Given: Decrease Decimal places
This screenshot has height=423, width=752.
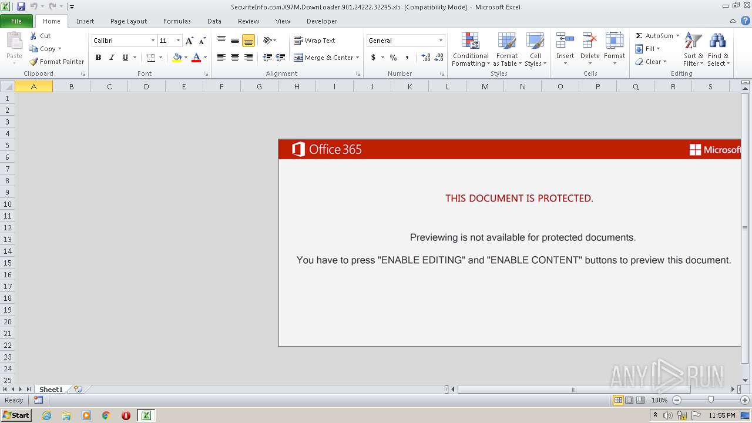Looking at the screenshot, I should click(439, 58).
